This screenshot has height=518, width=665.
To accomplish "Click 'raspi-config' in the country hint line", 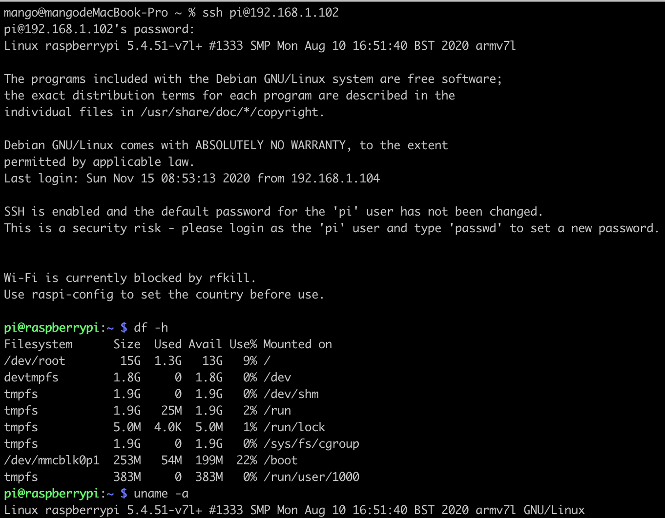I will click(72, 295).
